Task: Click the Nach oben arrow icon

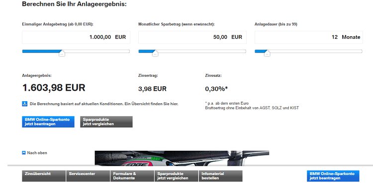Action: (23, 153)
